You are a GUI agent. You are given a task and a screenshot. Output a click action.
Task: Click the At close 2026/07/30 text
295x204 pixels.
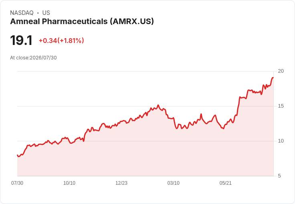click(x=33, y=58)
